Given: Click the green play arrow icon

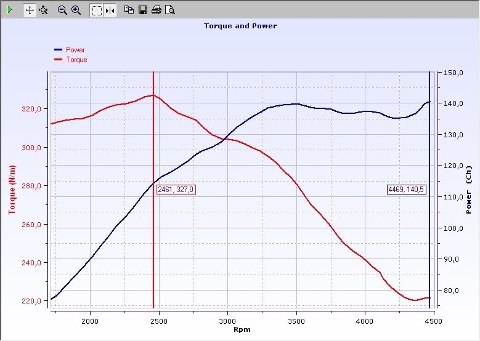Looking at the screenshot, I should pyautogui.click(x=10, y=10).
